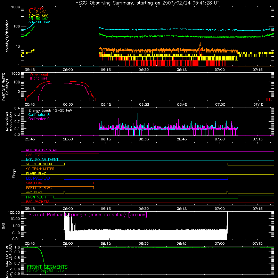Image resolution: width=278 pixels, height=278 pixels.
Task: Click the LO channel legend label
Action: pyautogui.click(x=38, y=75)
